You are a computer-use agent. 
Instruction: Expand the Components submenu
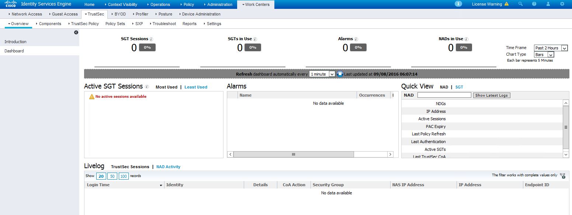[x=49, y=24]
